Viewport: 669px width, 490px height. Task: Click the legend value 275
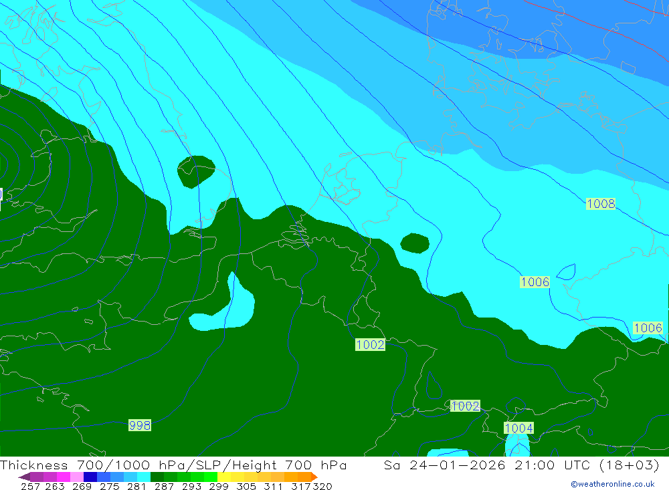pyautogui.click(x=109, y=486)
